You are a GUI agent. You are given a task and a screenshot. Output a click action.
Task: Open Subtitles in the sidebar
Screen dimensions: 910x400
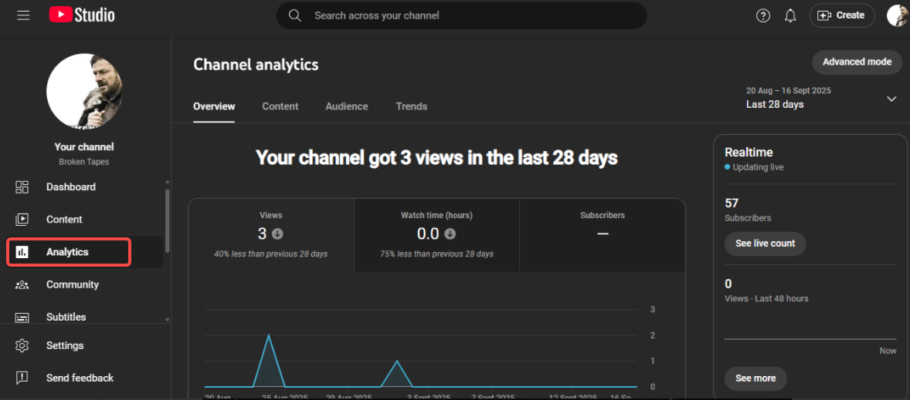66,317
